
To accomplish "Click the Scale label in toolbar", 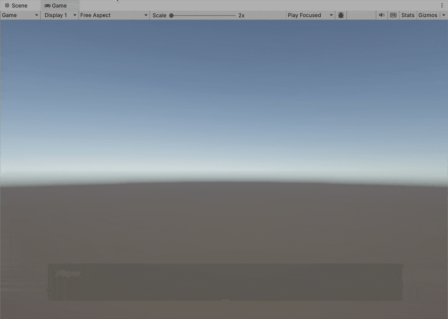I will (159, 15).
